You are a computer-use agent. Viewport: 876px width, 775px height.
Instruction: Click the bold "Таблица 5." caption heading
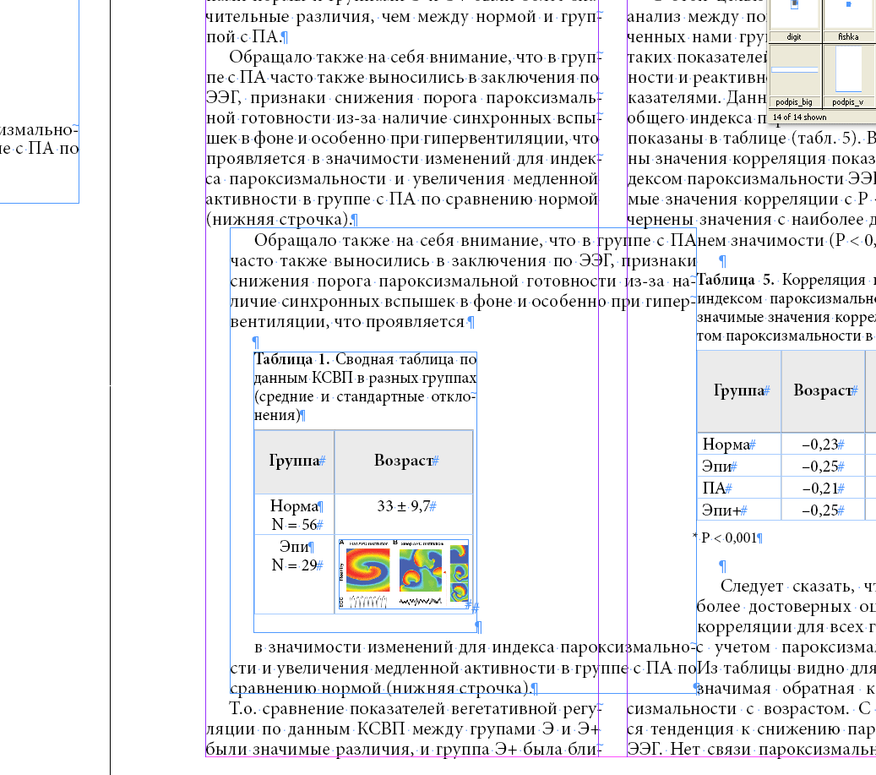pos(735,280)
